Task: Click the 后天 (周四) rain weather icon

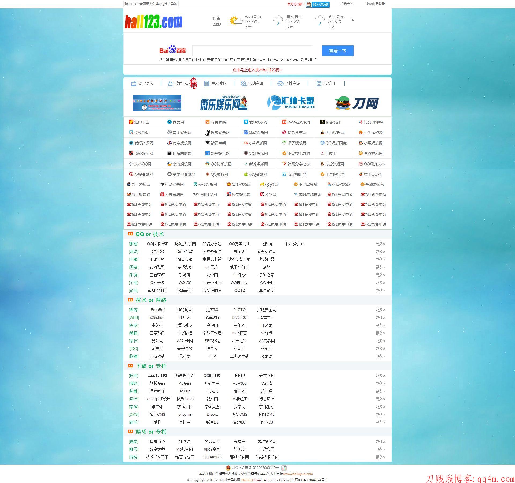Action: click(319, 21)
